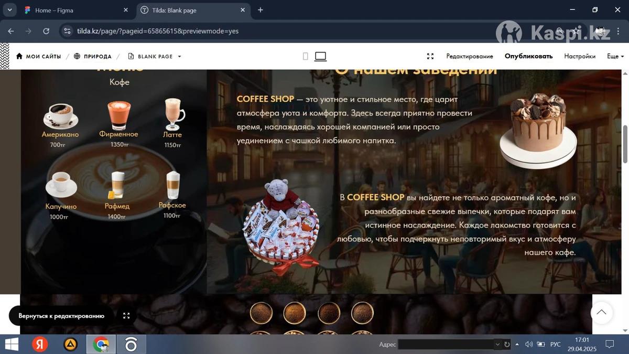629x354 pixels.
Task: Click the Опубликовать button
Action: [x=528, y=56]
